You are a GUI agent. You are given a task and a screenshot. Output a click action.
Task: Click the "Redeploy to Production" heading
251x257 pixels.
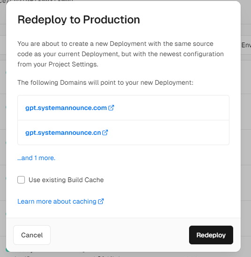click(x=79, y=20)
